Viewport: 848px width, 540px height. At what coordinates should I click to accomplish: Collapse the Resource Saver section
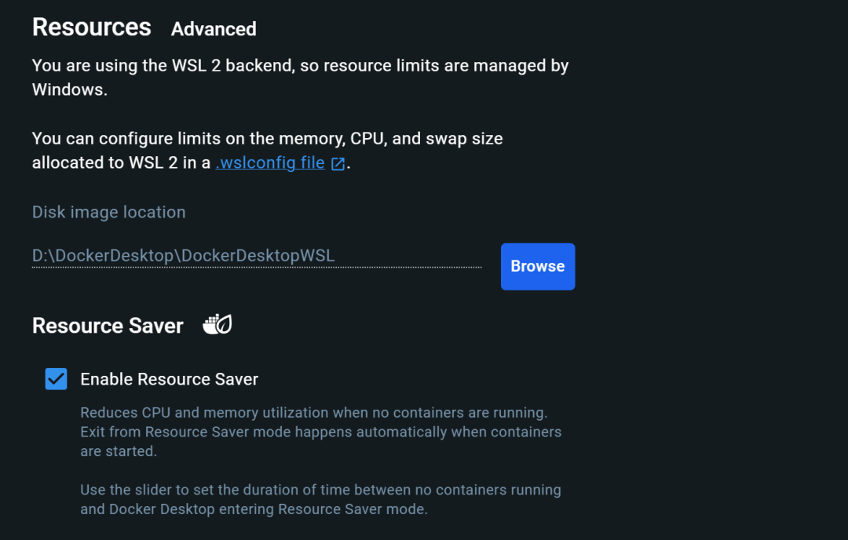pyautogui.click(x=108, y=325)
